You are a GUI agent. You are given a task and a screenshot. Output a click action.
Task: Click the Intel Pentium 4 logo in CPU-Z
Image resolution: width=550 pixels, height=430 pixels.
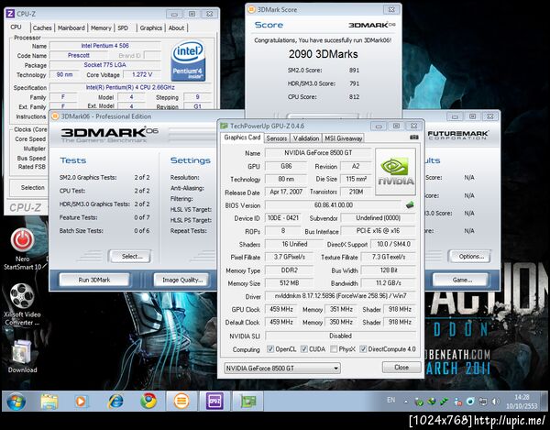[188, 61]
